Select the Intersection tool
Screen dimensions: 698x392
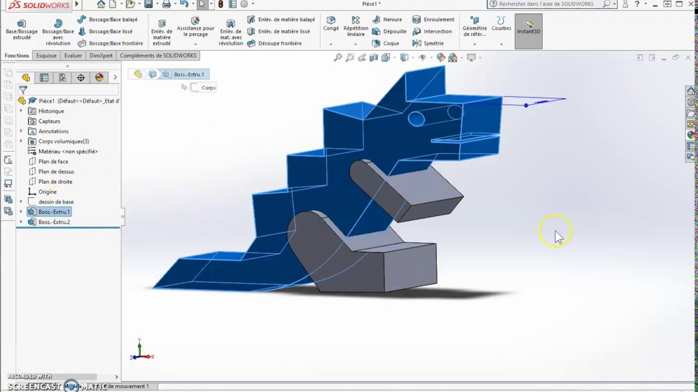432,32
